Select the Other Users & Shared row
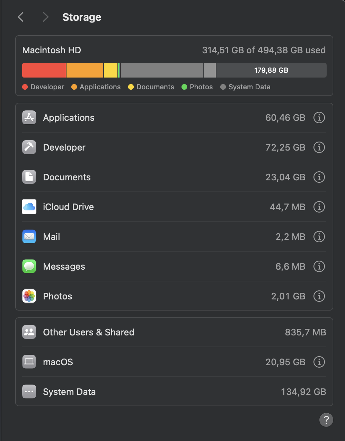 174,332
